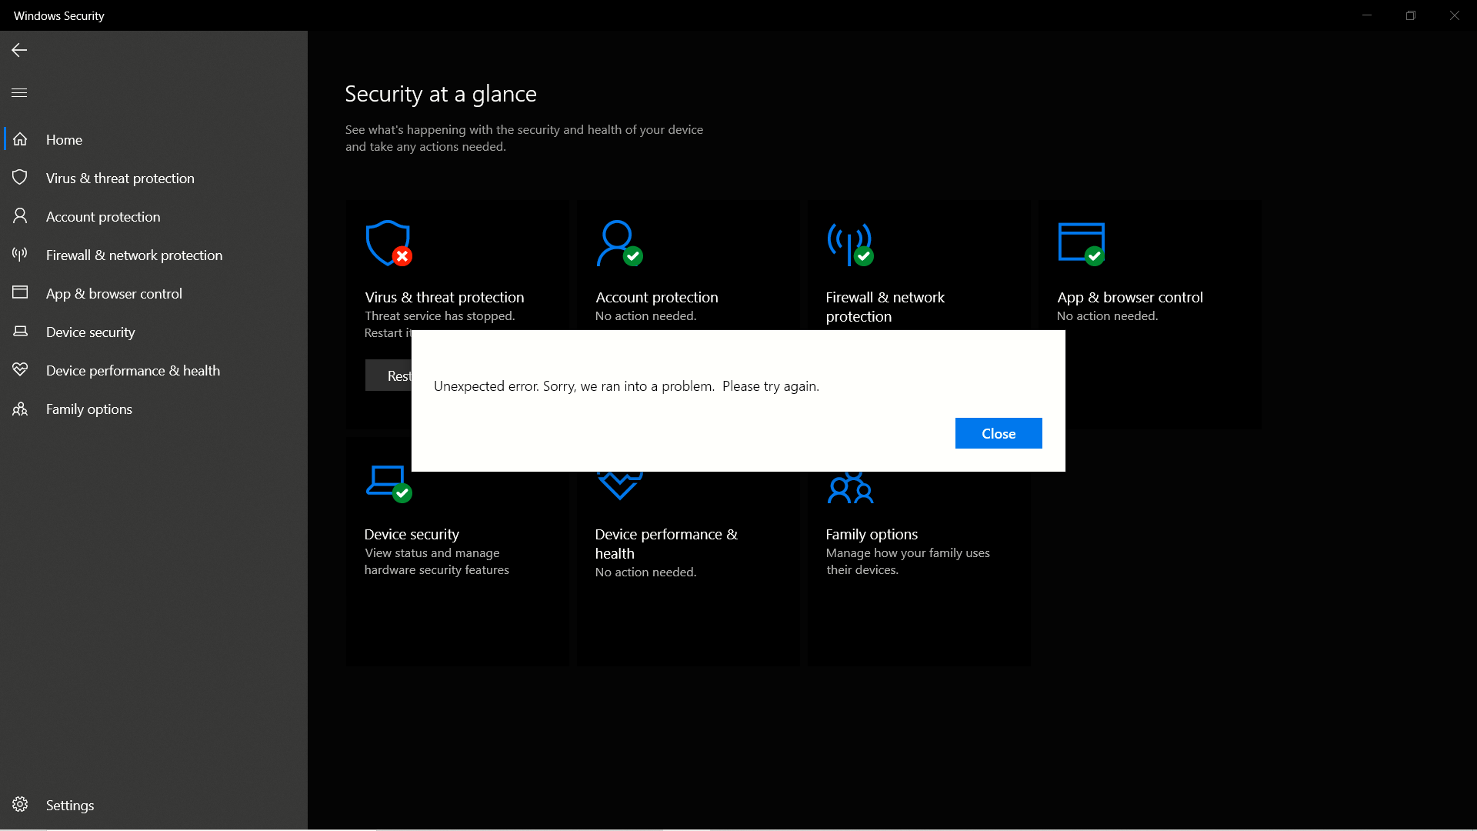Open the Virus & threat protection tile title
The width and height of the screenshot is (1477, 831).
pyautogui.click(x=445, y=297)
